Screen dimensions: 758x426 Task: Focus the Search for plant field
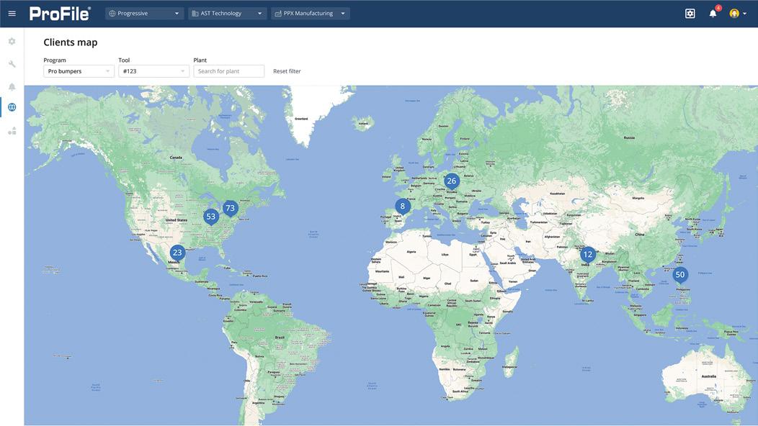tap(228, 71)
